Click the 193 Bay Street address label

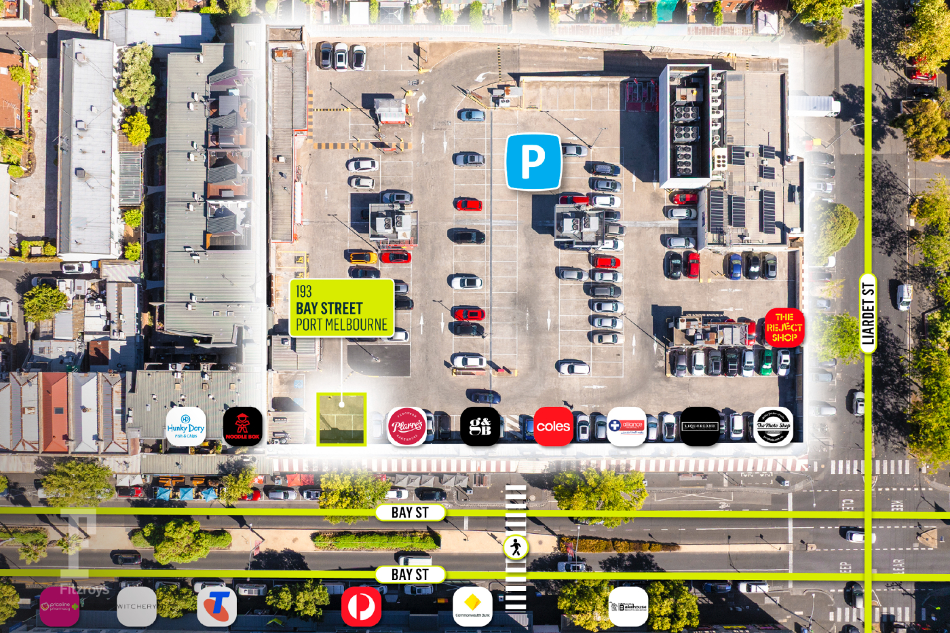click(x=341, y=308)
